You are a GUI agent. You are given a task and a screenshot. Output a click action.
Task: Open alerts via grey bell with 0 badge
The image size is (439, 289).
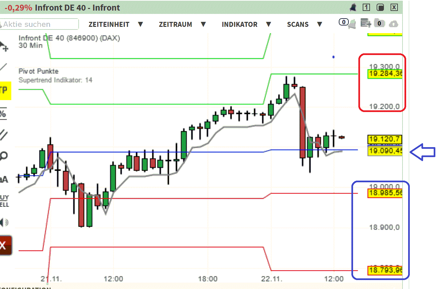[347, 23]
